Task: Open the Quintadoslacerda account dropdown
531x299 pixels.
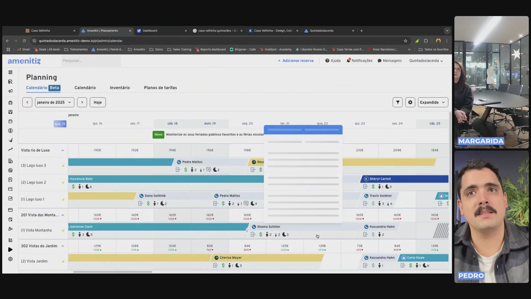Action: (426, 61)
